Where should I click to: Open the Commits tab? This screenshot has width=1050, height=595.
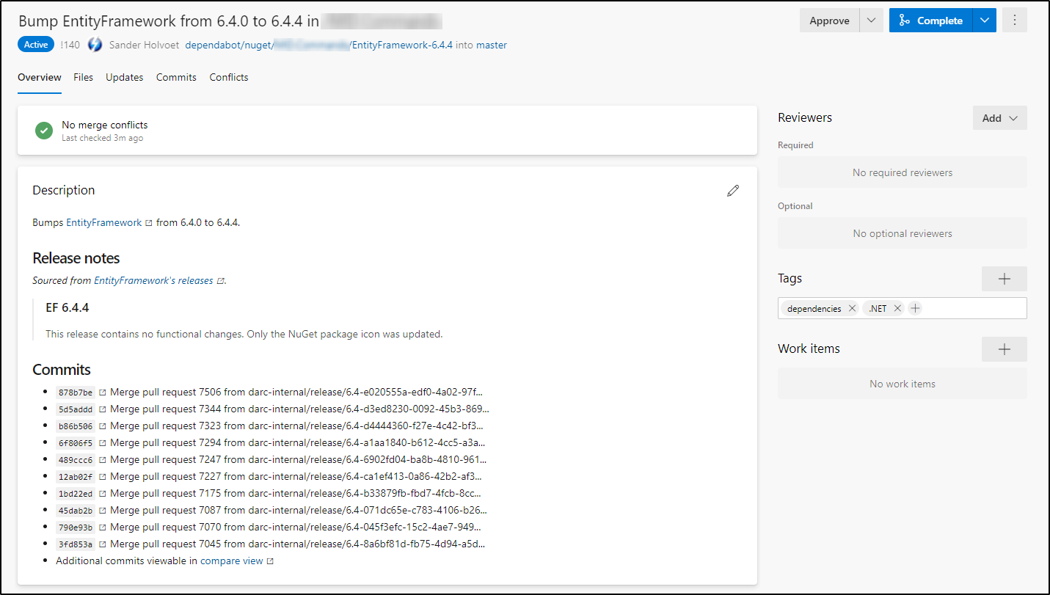(176, 77)
